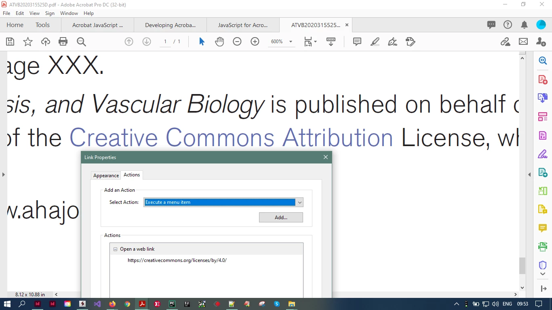The image size is (552, 310).
Task: Open Select Action dropdown list
Action: pyautogui.click(x=223, y=202)
